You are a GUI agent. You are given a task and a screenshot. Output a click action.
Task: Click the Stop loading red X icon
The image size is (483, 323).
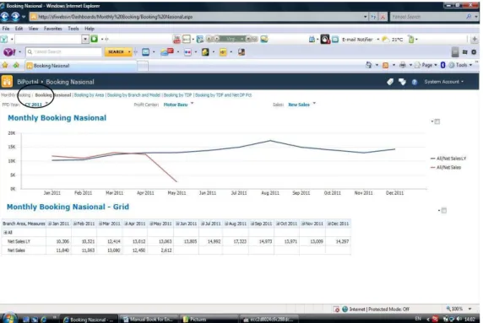coord(383,17)
